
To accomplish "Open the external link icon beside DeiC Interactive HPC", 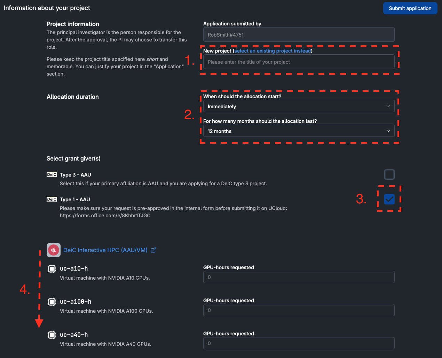I will 153,250.
